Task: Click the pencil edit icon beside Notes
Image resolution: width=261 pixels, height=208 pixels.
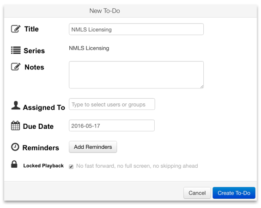Action: point(16,67)
